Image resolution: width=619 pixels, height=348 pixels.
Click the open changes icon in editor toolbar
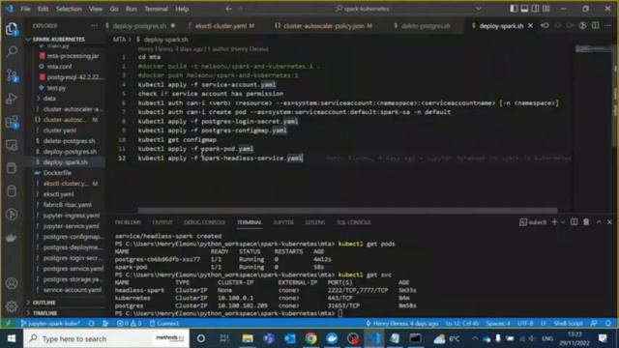[545, 26]
